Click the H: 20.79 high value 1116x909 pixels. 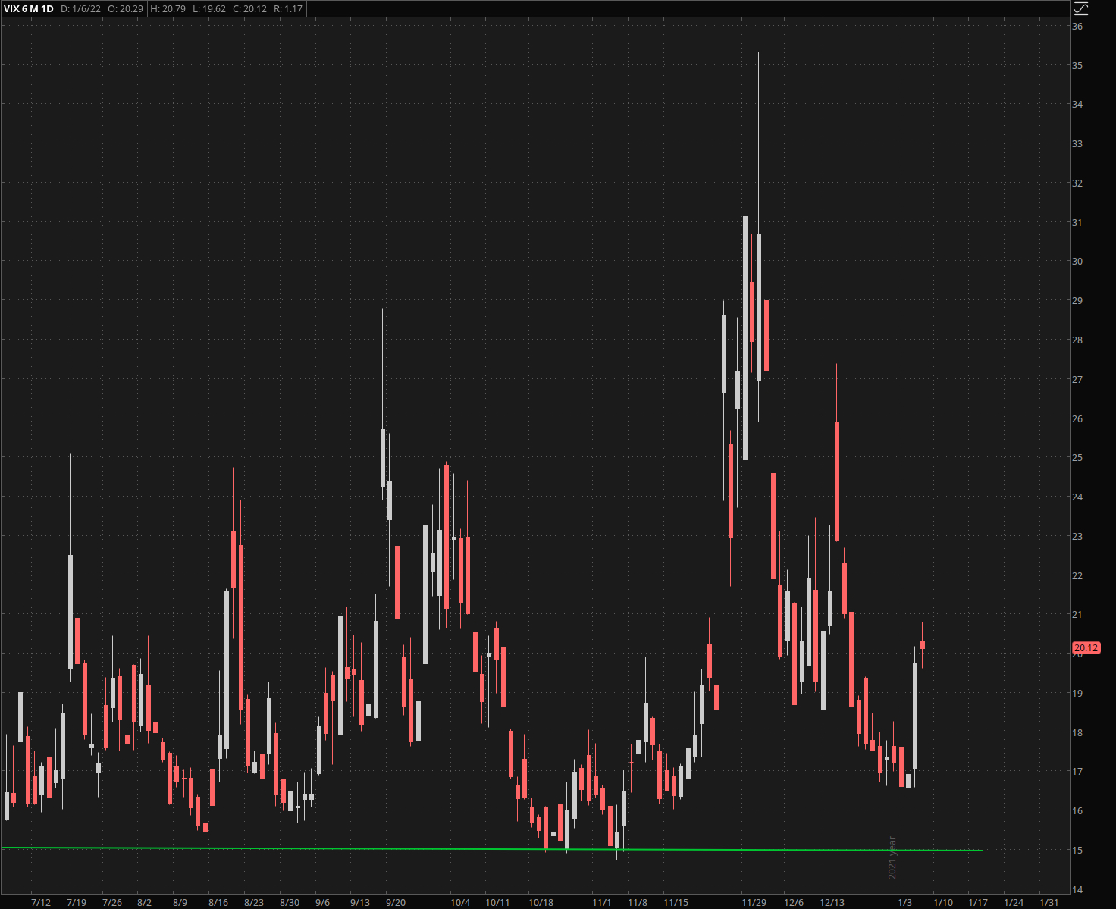click(168, 9)
